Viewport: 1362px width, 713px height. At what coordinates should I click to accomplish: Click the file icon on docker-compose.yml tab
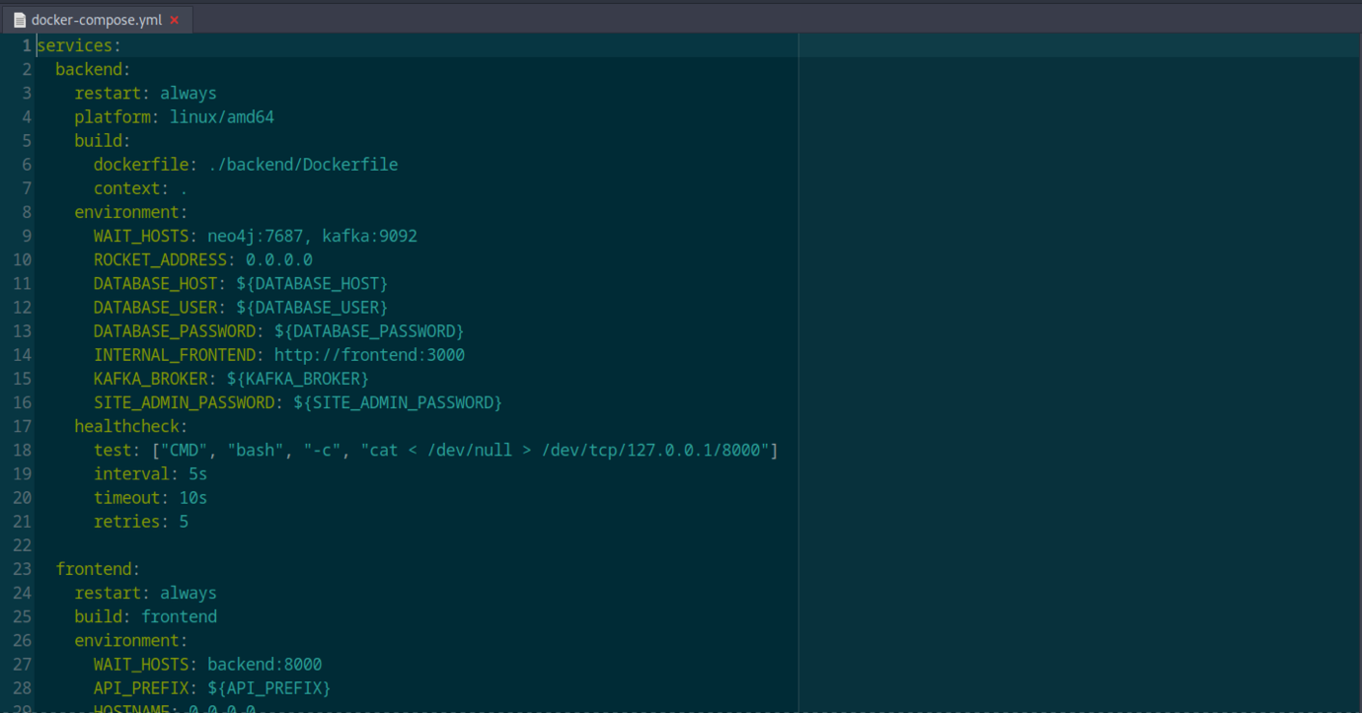tap(19, 20)
